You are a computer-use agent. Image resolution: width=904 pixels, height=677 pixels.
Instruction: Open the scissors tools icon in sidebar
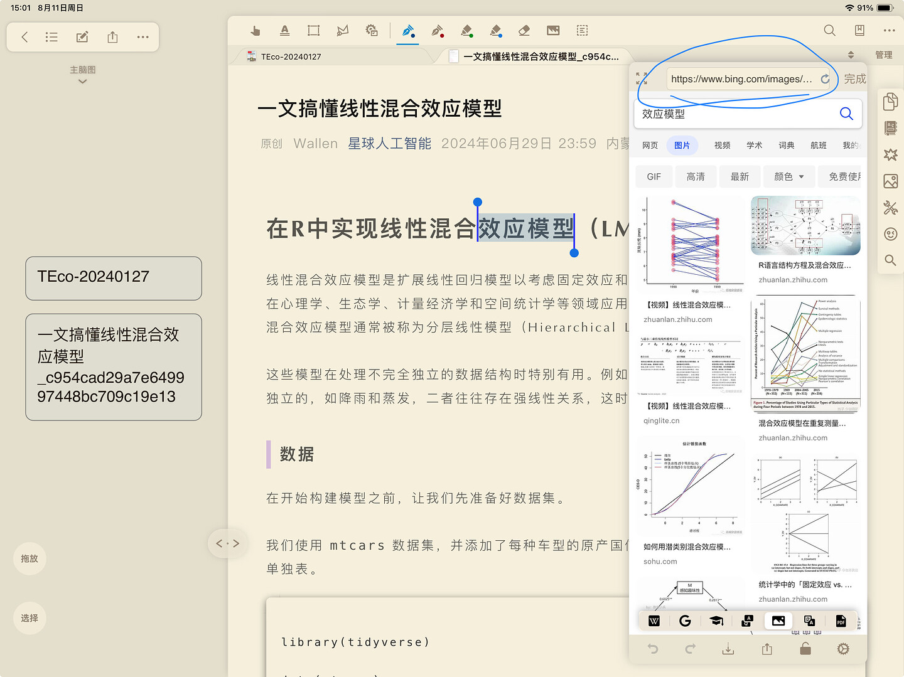coord(890,208)
